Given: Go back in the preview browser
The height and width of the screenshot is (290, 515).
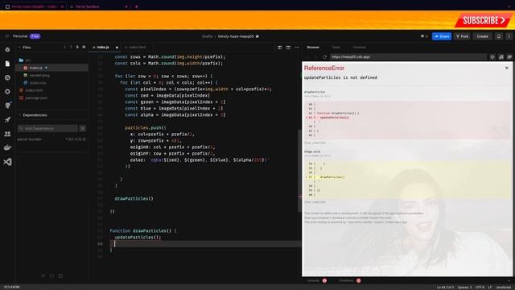Looking at the screenshot, I should pos(307,57).
